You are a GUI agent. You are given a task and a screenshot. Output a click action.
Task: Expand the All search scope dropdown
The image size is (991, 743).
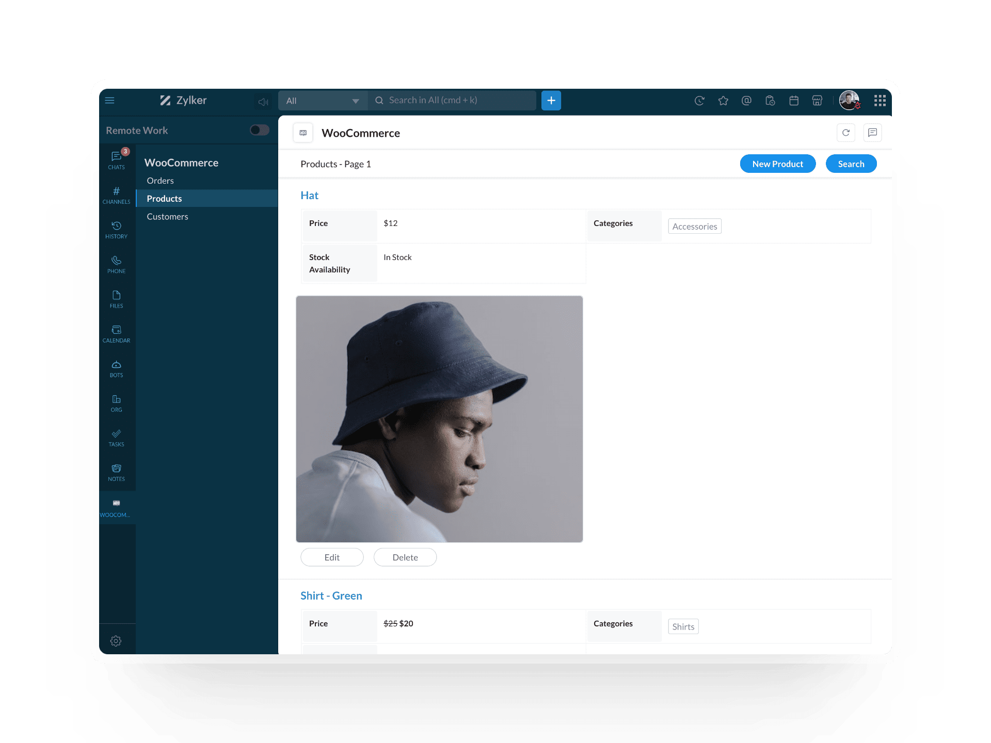coord(323,101)
